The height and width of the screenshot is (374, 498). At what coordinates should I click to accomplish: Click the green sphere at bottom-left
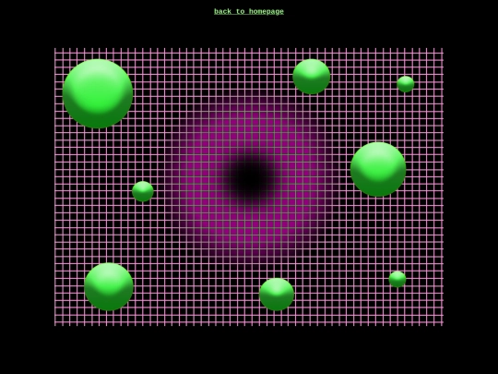pyautogui.click(x=109, y=286)
